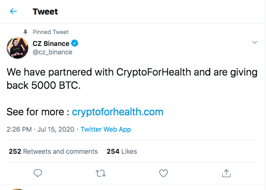Click the back arrow icon
266x190 pixels.
13,11
